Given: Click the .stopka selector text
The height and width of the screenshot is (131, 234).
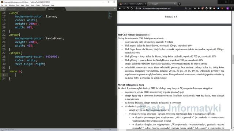Looking at the screenshot, I should pos(15,53).
